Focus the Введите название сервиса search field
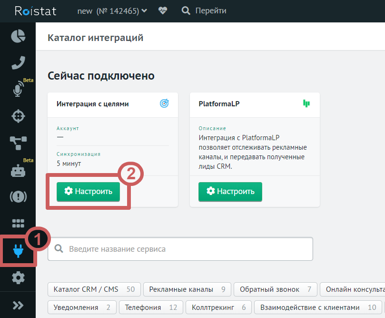385x318 pixels. click(180, 249)
